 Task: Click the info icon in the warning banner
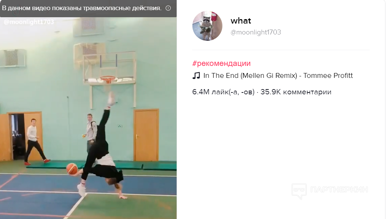tap(168, 8)
